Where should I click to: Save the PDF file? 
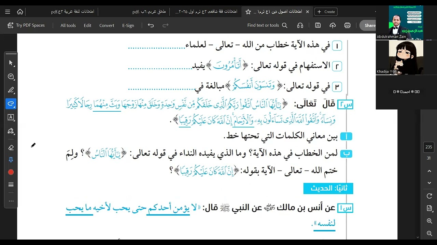[x=318, y=25]
